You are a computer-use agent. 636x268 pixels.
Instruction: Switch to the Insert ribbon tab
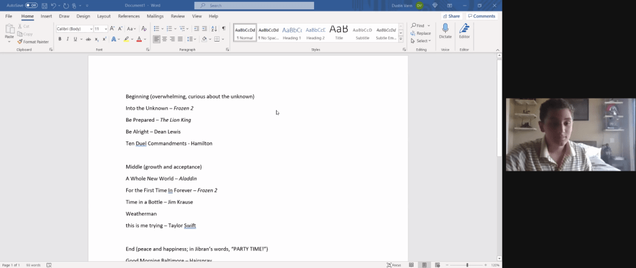[x=46, y=16]
